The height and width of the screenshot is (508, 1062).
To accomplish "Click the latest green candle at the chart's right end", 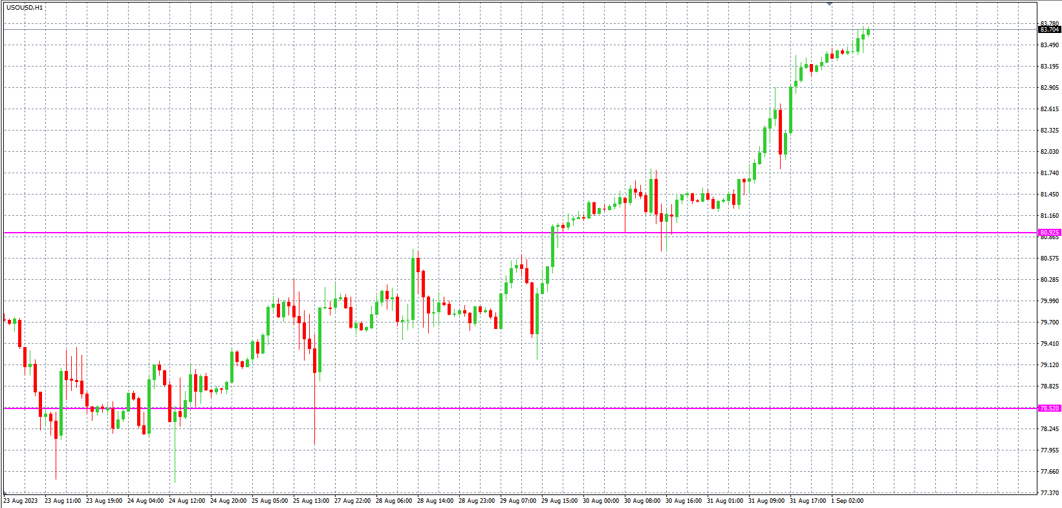I will pos(868,32).
